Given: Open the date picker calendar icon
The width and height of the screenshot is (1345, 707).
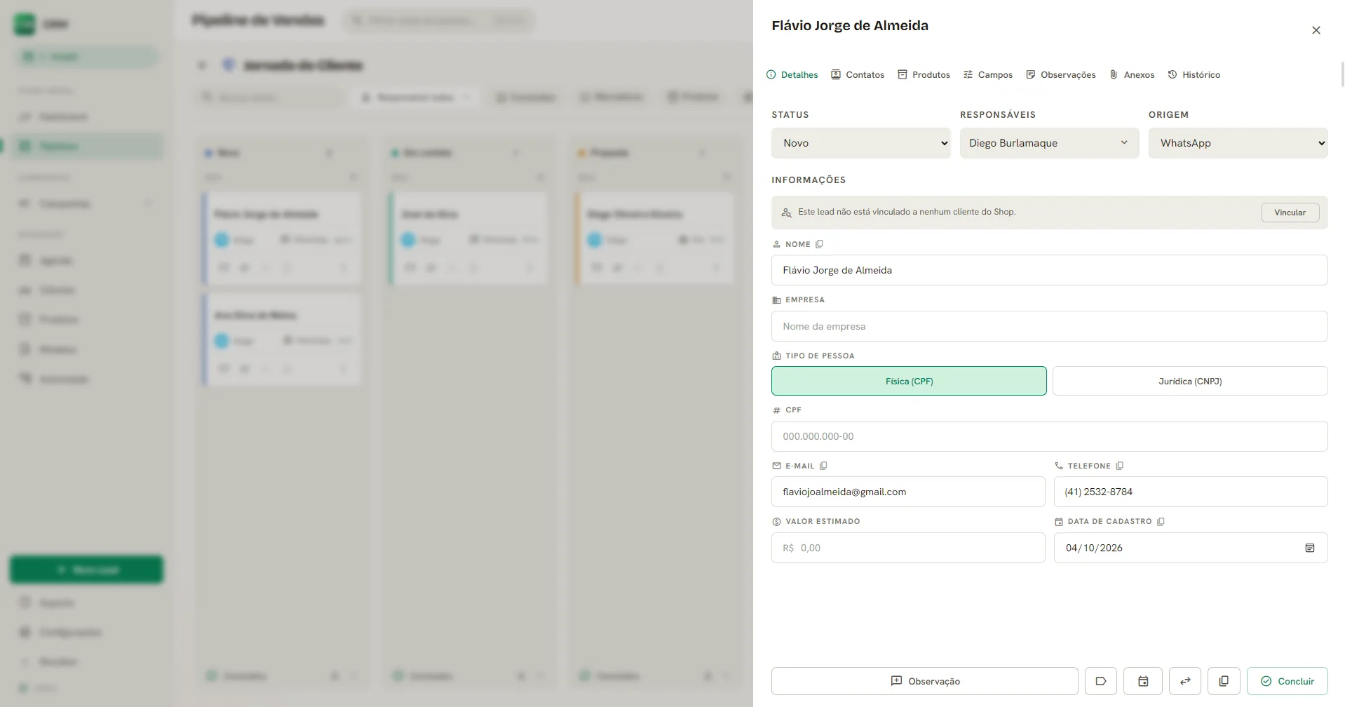Looking at the screenshot, I should (1310, 548).
